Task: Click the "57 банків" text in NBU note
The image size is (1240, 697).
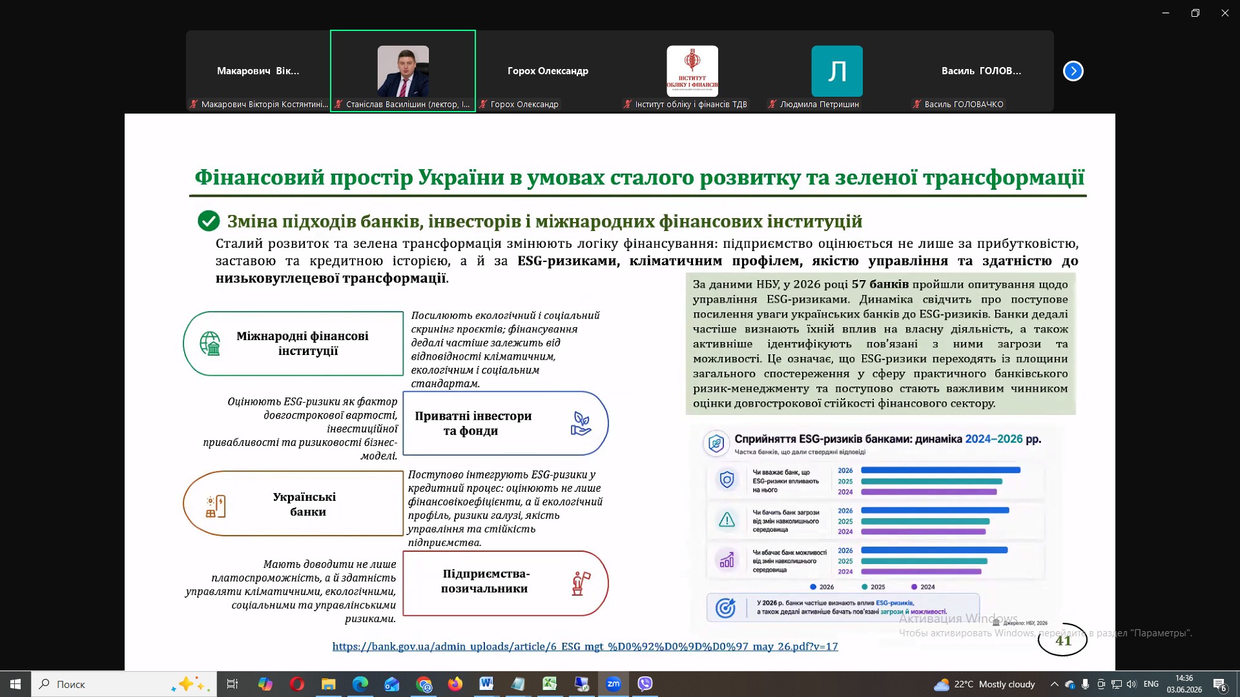Action: 880,284
